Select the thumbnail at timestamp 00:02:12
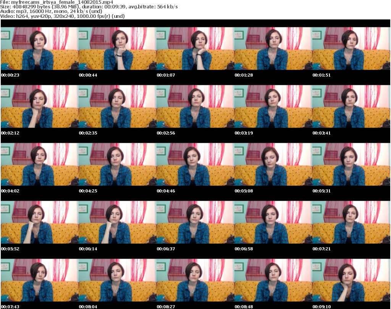Viewport: 391px width, 309px height. [40, 106]
